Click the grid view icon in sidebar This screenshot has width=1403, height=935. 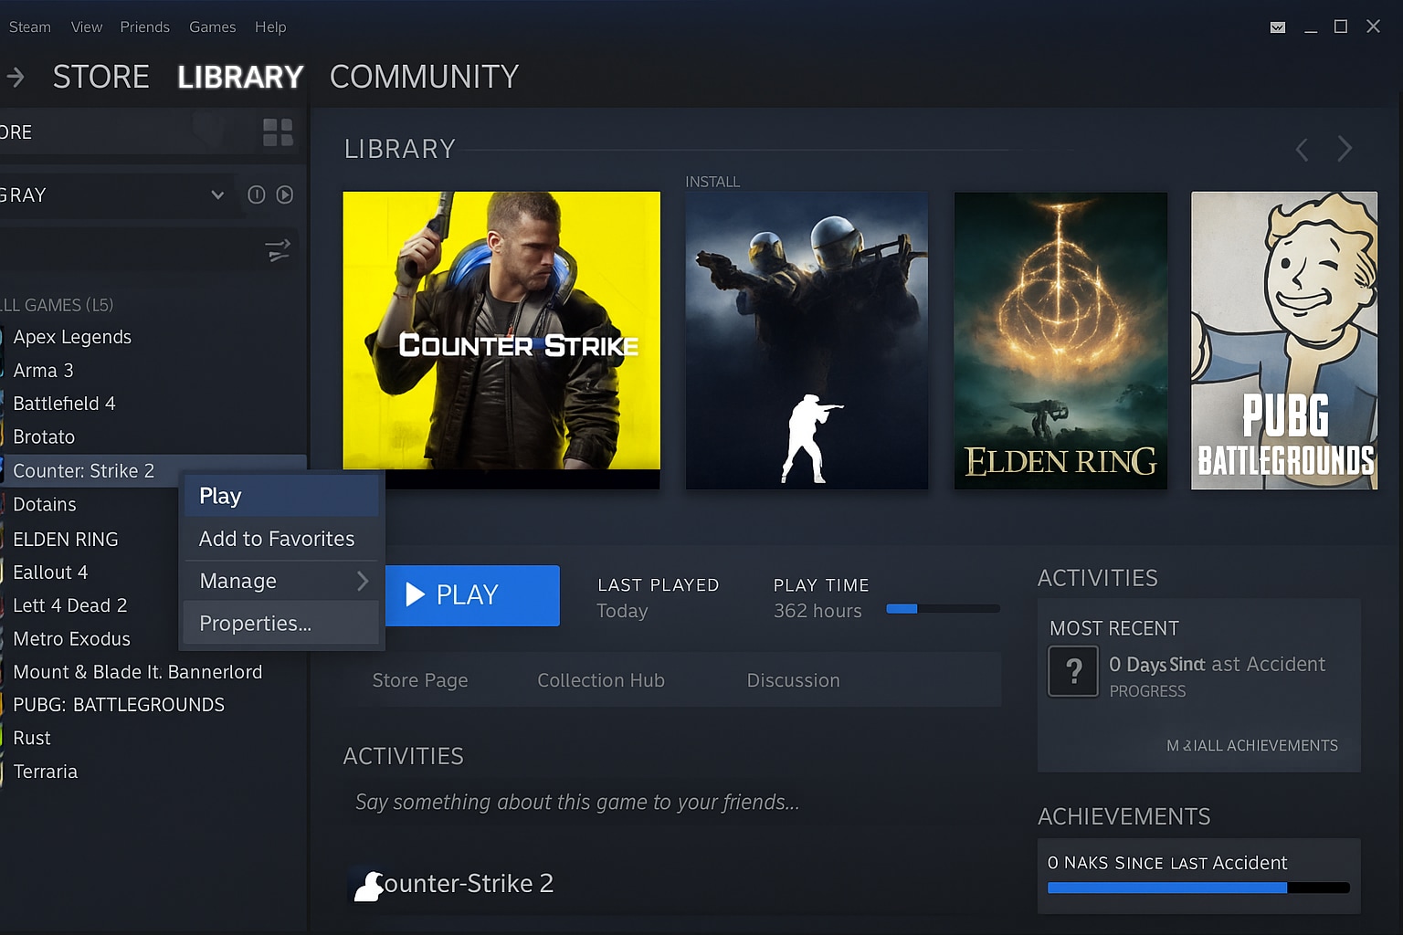(278, 132)
